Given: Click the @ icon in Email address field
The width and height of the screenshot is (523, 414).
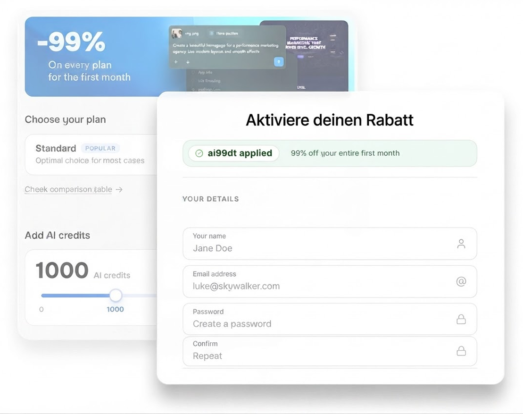Looking at the screenshot, I should click(x=461, y=281).
